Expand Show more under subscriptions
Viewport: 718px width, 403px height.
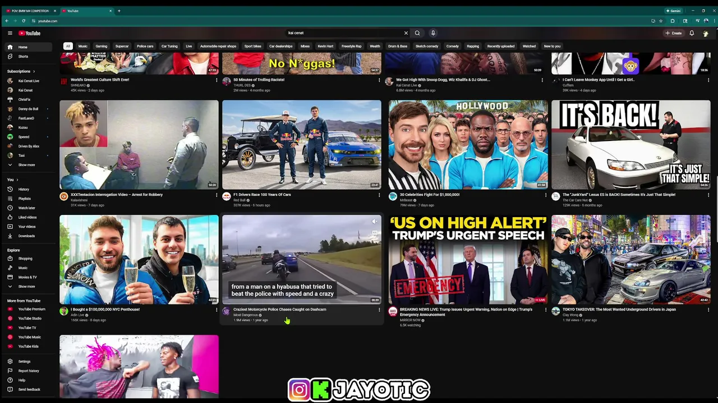click(x=26, y=165)
